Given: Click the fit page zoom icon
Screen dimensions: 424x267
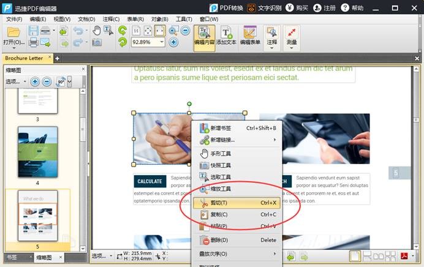Looking at the screenshot, I should (x=148, y=31).
